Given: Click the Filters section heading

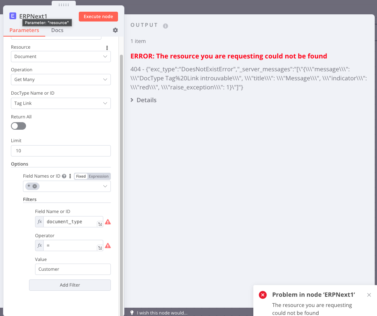Looking at the screenshot, I should [30, 199].
